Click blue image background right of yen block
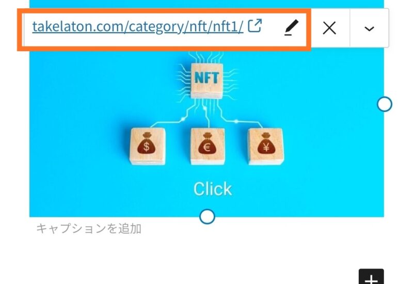The image size is (413, 284). coord(332,146)
